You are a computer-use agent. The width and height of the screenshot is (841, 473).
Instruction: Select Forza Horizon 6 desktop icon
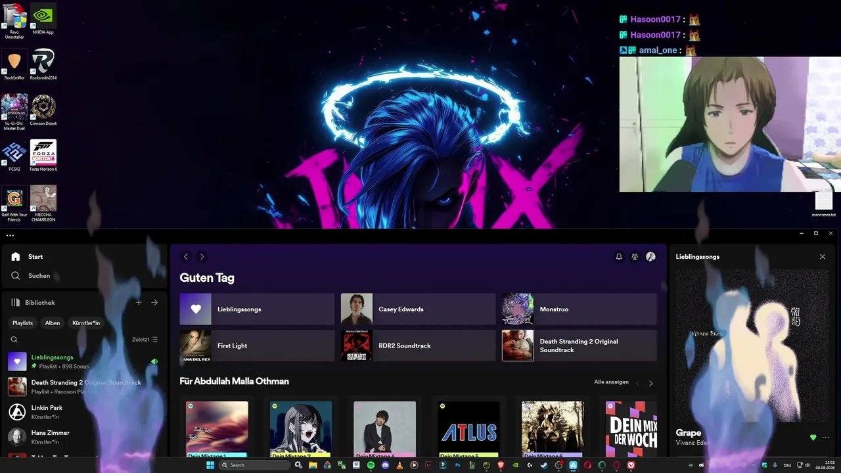(43, 156)
